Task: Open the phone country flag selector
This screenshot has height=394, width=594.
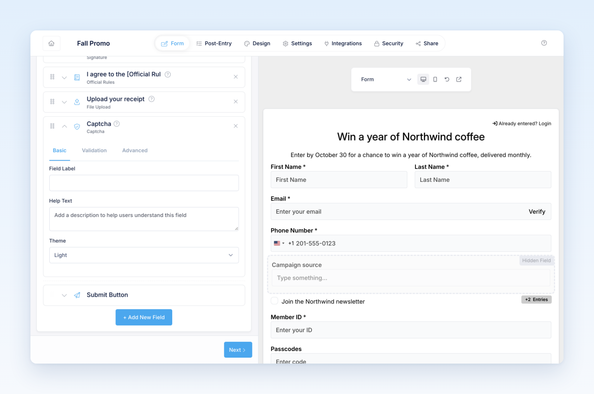Action: [x=279, y=243]
